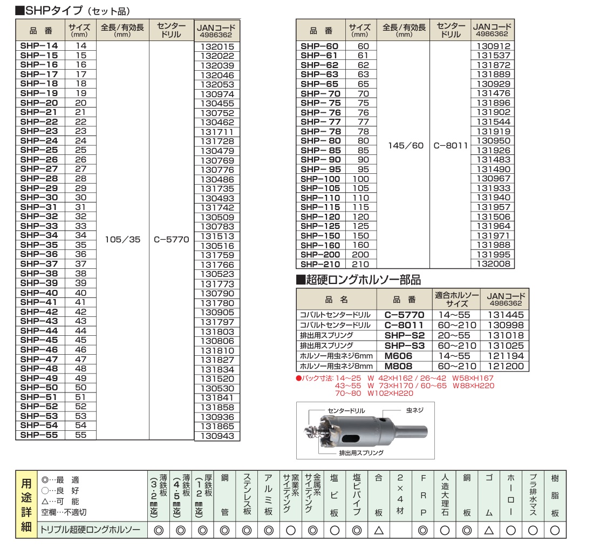Image resolution: width=600 pixels, height=555 pixels.
Task: Click the ◎…最適 legend entry
Action: click(x=60, y=480)
